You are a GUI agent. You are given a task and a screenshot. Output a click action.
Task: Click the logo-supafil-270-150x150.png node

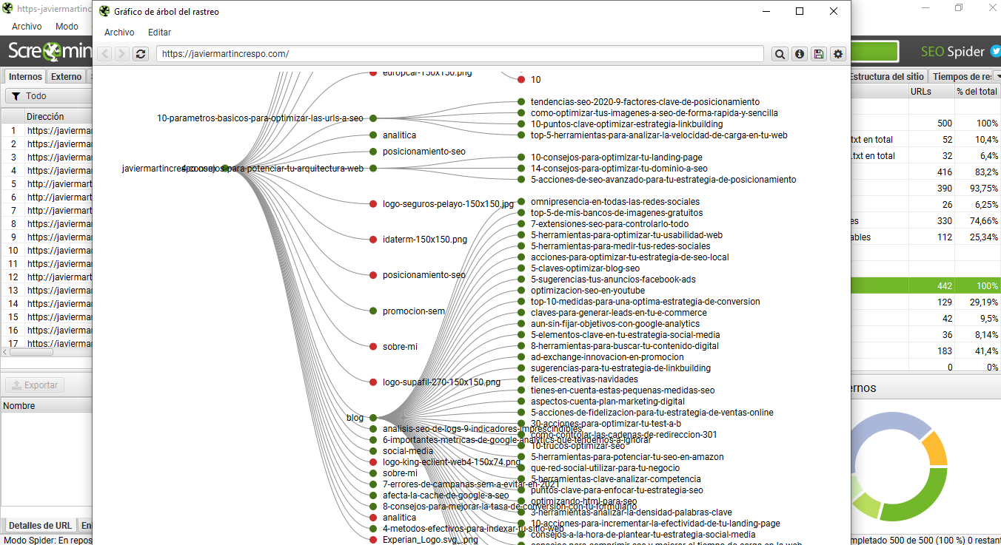(374, 382)
